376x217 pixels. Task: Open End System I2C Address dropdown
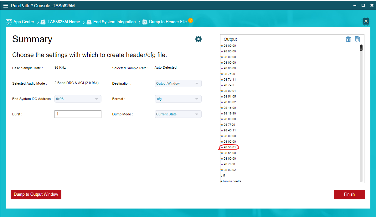(x=78, y=99)
